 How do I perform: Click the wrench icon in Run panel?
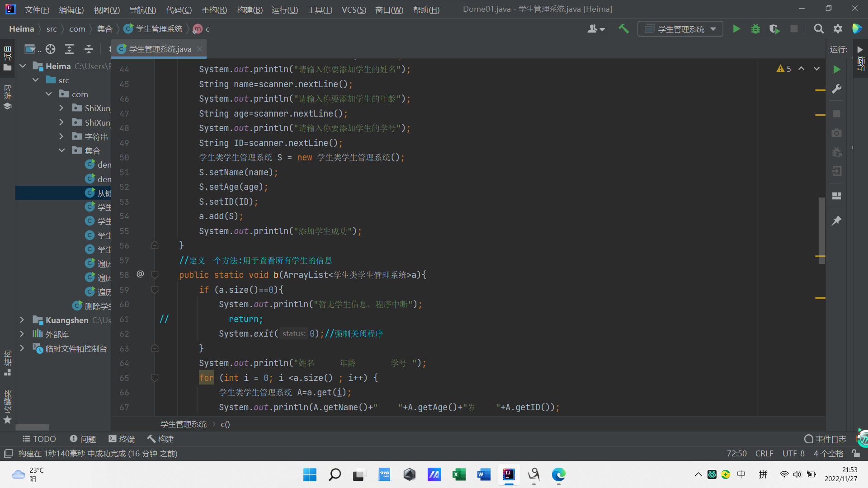click(837, 89)
